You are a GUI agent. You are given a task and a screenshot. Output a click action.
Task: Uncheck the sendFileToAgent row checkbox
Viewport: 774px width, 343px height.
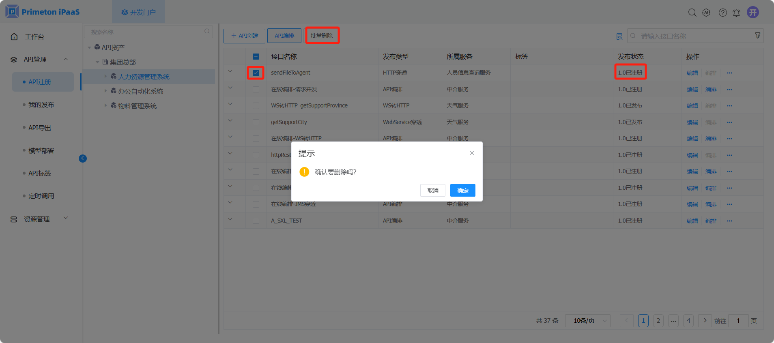point(256,73)
